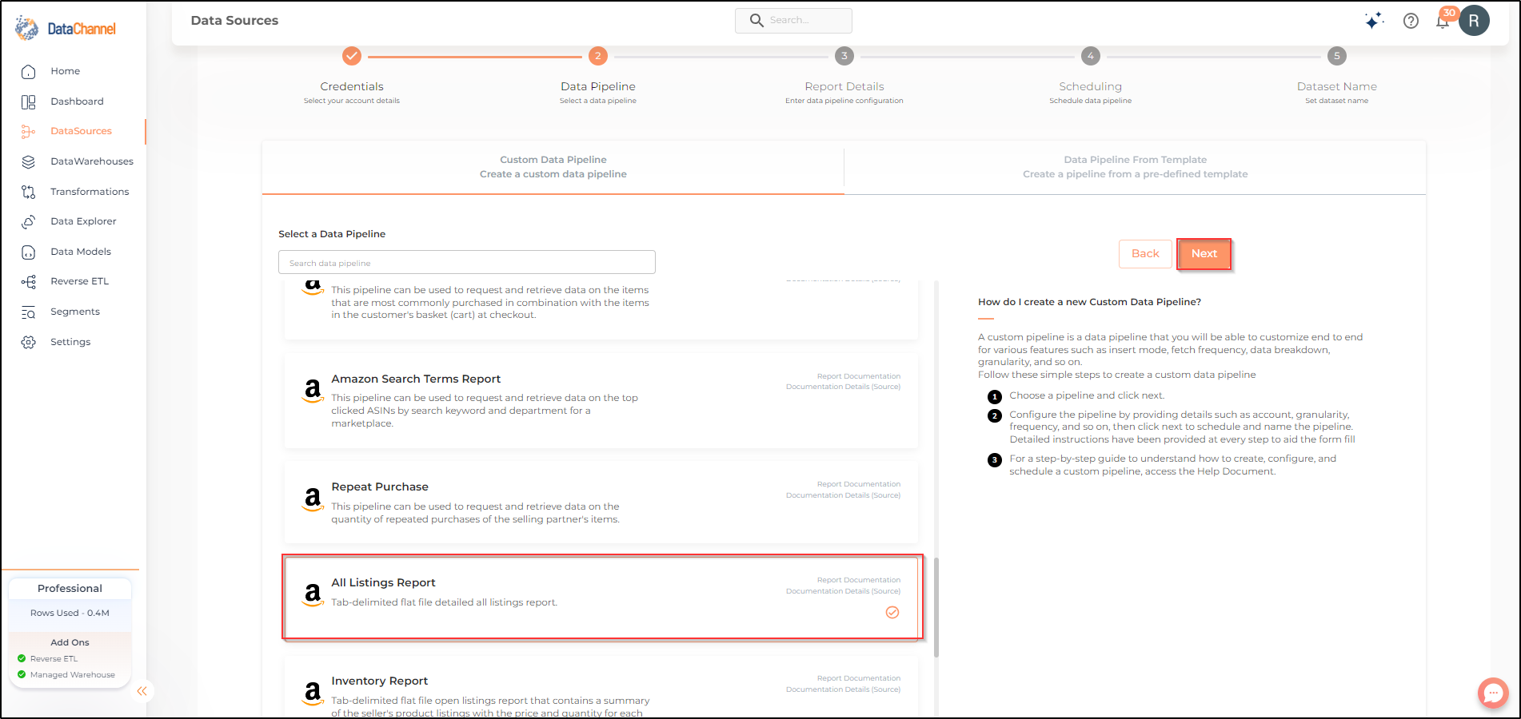Switch to Data Pipeline From Template tab

tap(1136, 167)
